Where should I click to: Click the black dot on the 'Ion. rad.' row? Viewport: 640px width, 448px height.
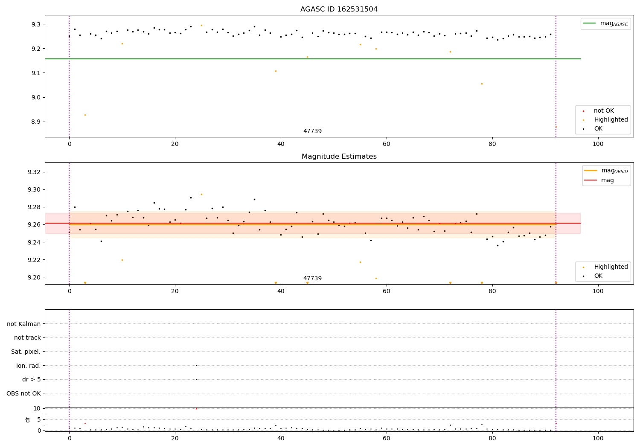[x=196, y=365]
